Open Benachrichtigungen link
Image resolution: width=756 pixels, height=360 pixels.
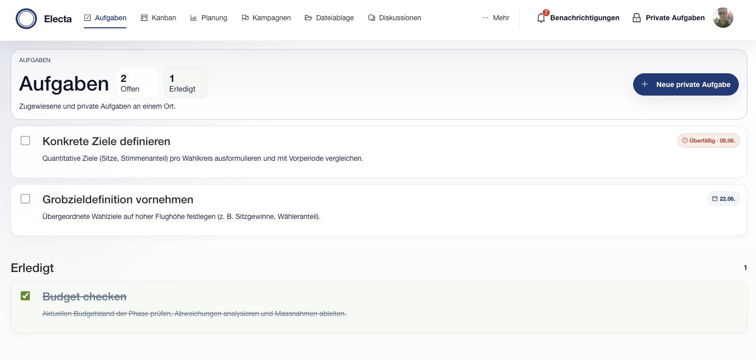coord(585,18)
